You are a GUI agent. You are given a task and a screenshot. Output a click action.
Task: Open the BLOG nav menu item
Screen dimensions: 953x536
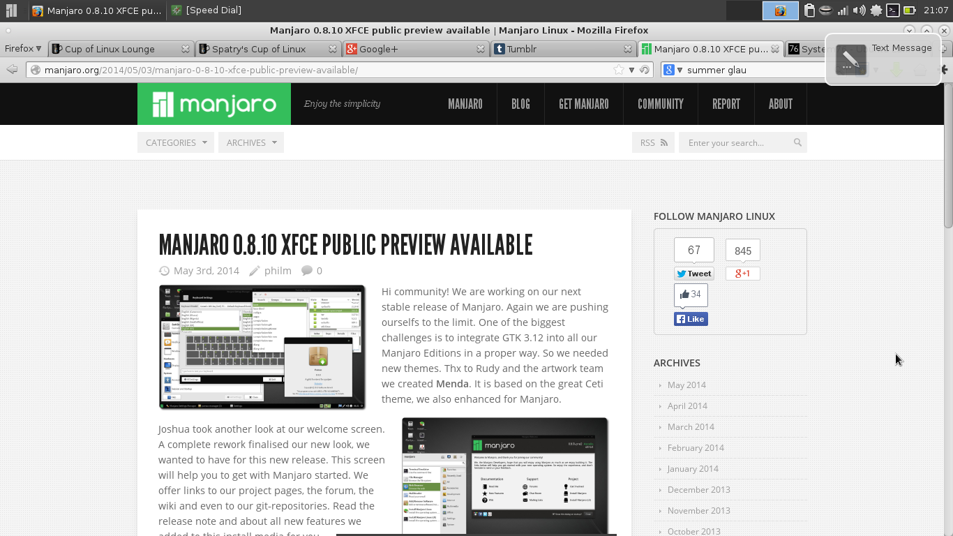point(520,104)
